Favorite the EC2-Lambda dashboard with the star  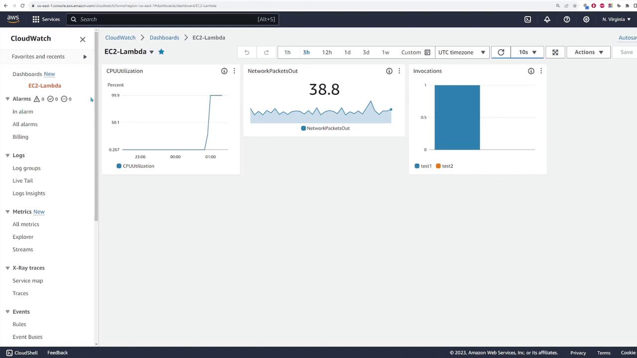(161, 52)
